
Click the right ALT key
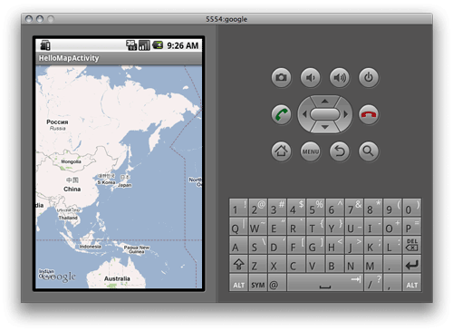pyautogui.click(x=411, y=283)
